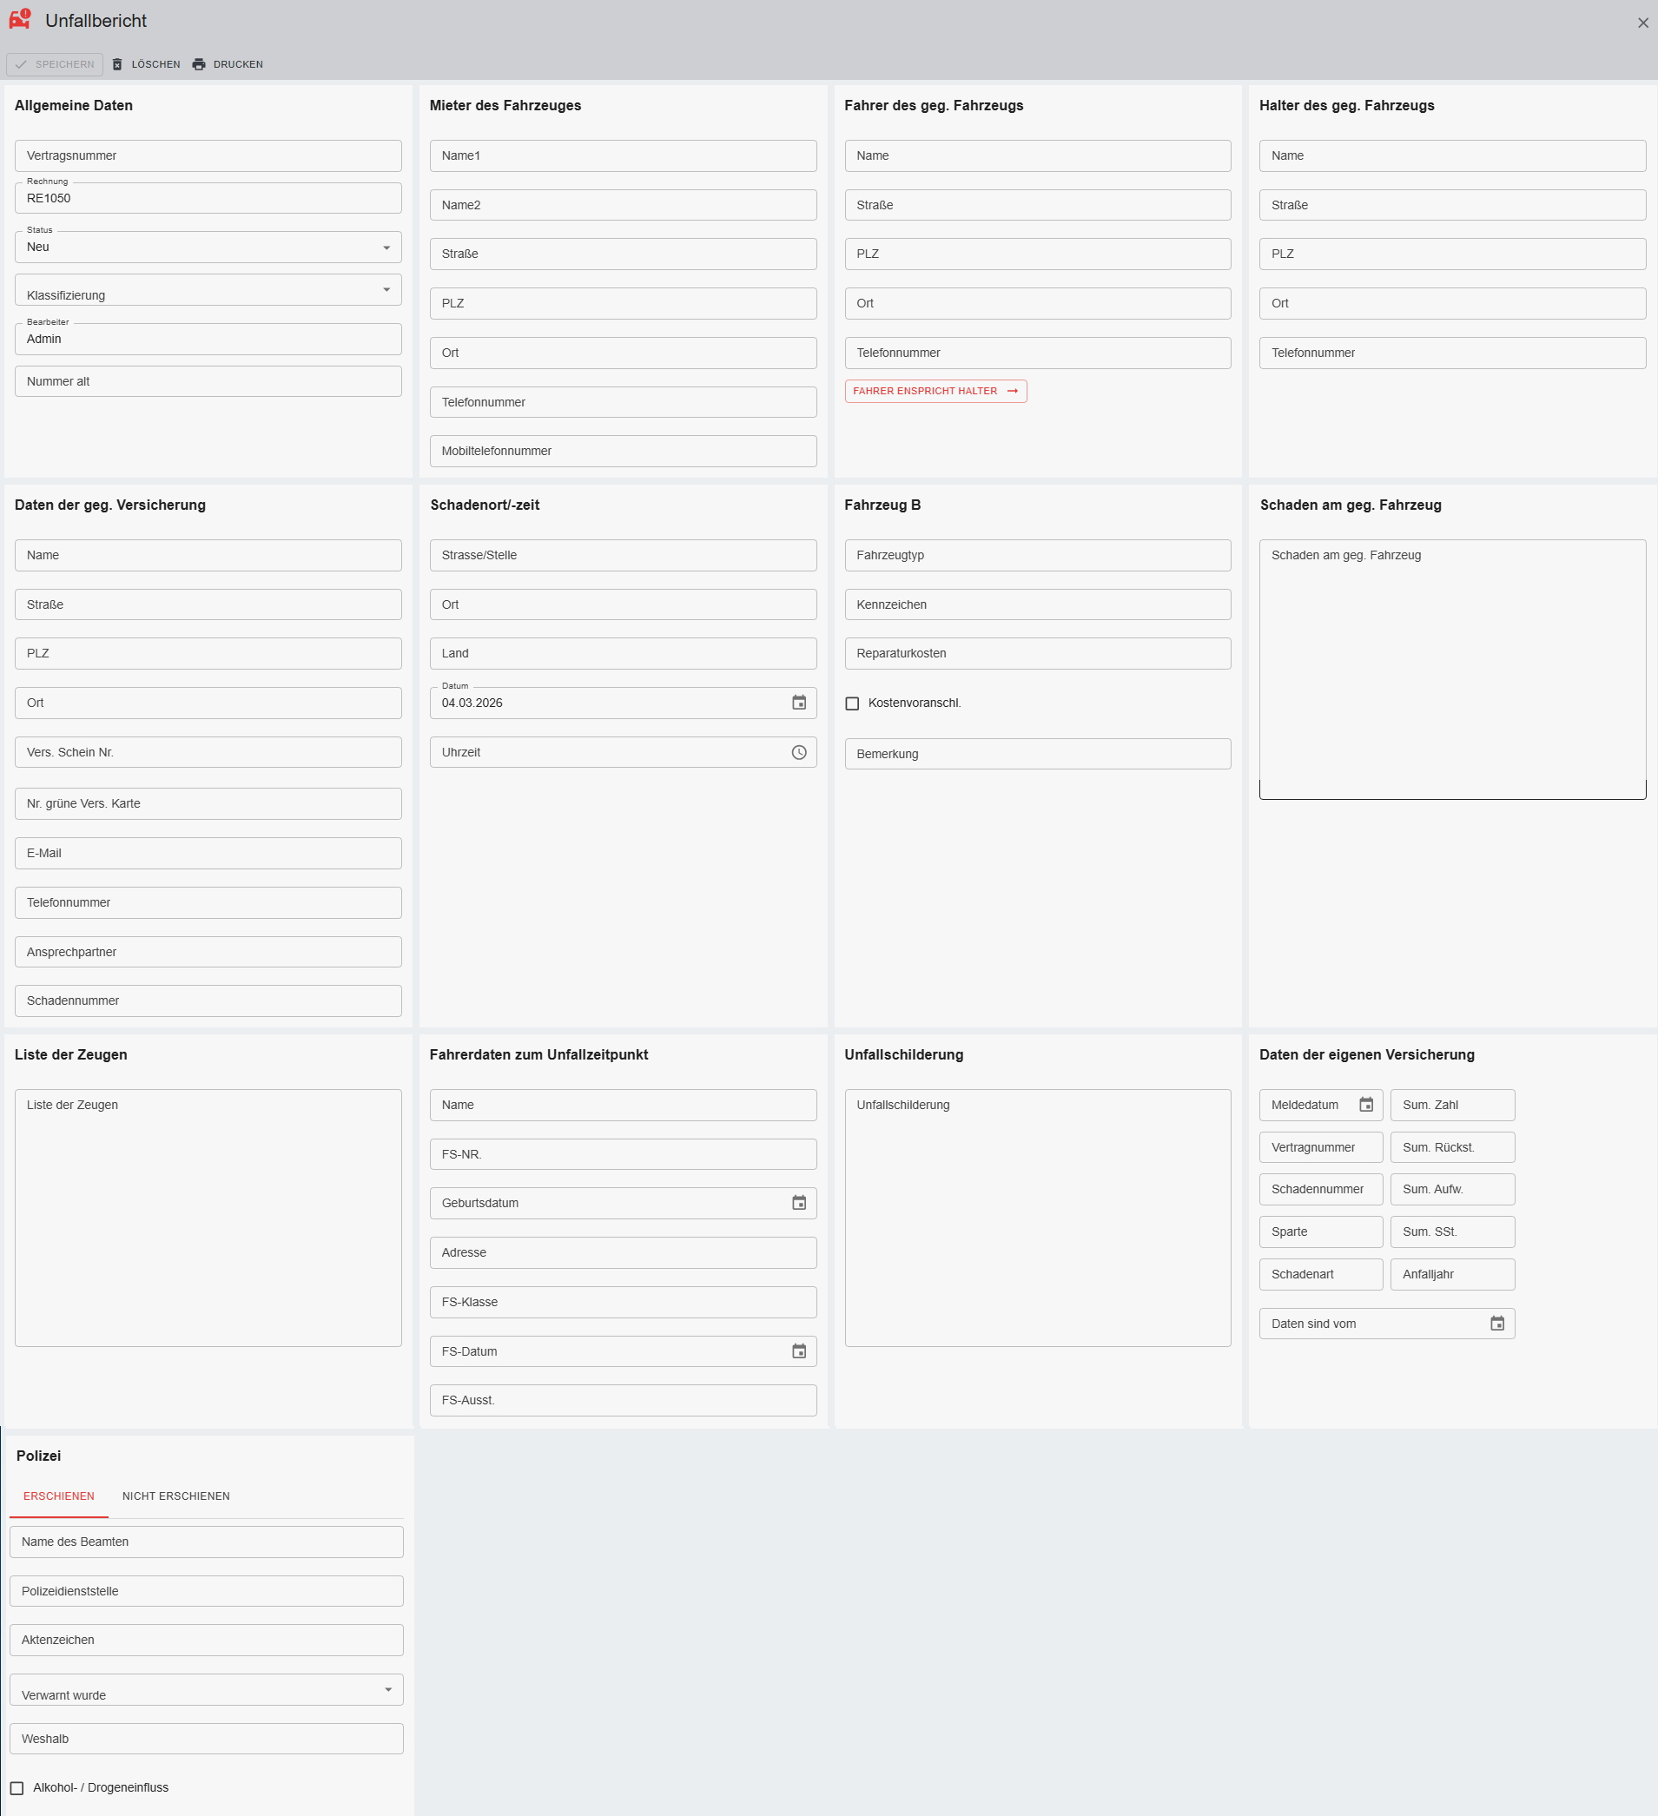1658x1816 pixels.
Task: Click the trash icon for Löschen
Action: coord(117,65)
